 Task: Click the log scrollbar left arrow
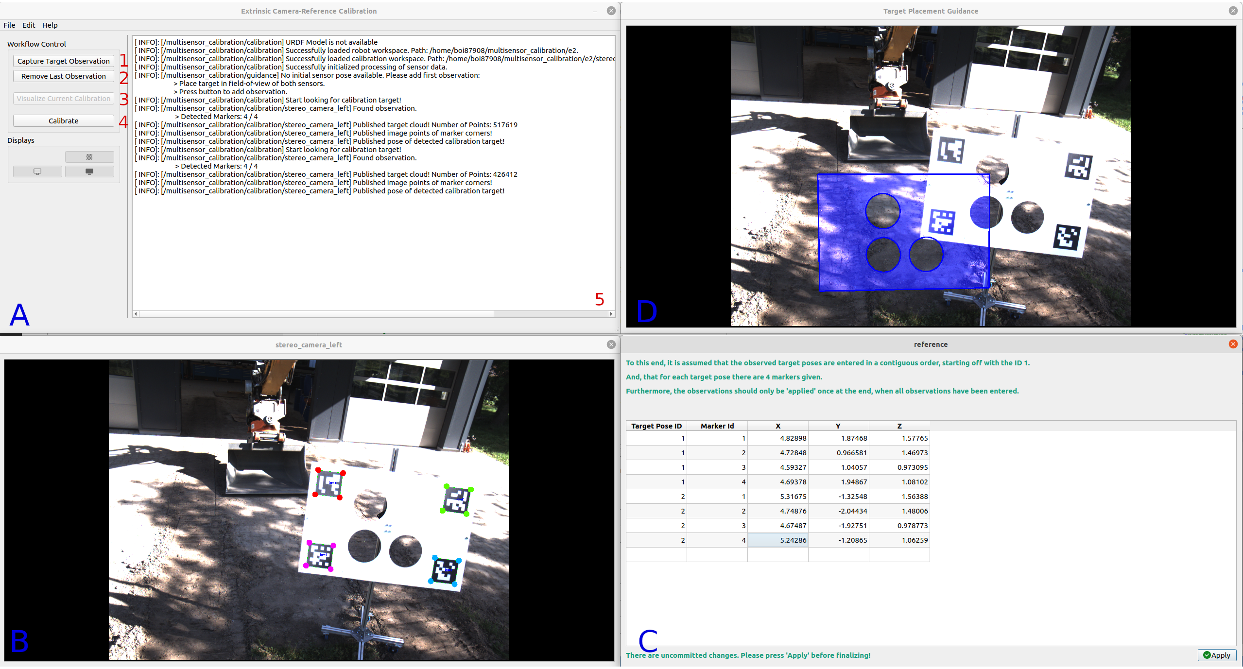[136, 314]
